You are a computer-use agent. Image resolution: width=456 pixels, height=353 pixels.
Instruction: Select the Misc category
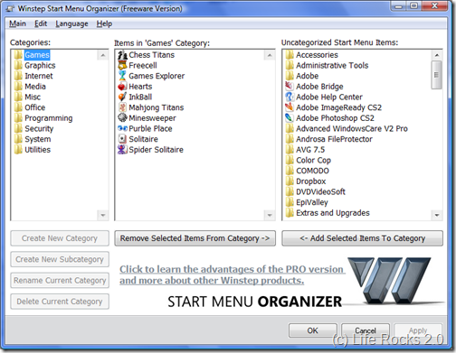[33, 97]
